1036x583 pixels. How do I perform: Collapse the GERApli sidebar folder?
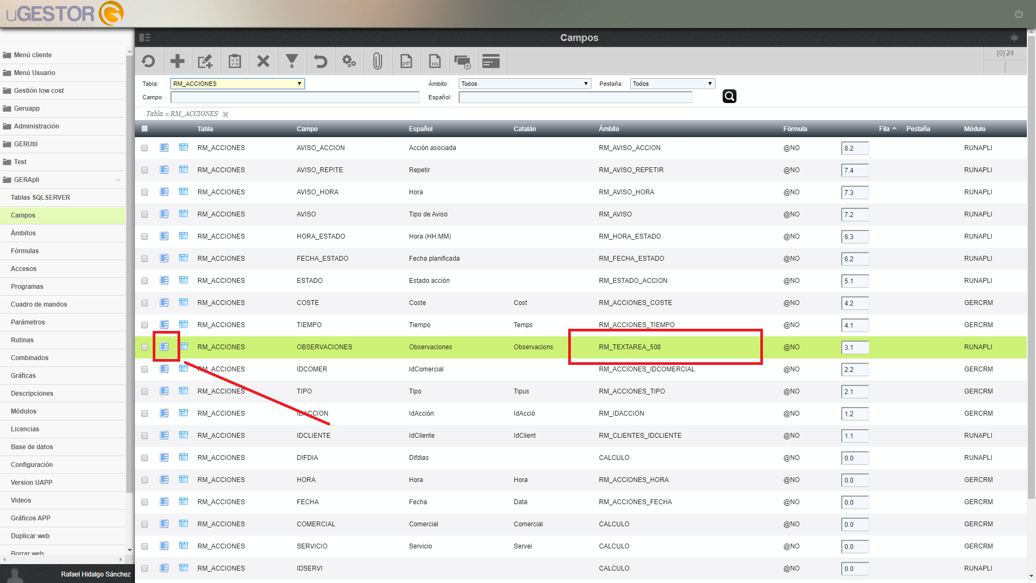63,180
